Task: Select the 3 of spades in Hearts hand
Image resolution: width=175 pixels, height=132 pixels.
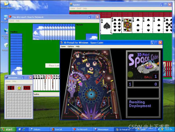Action: click(x=54, y=82)
